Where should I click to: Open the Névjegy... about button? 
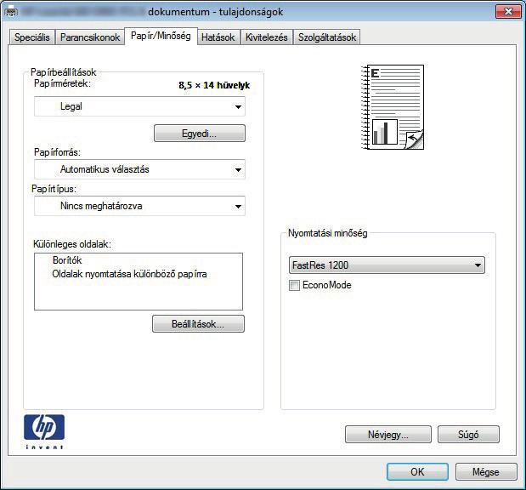coord(388,434)
